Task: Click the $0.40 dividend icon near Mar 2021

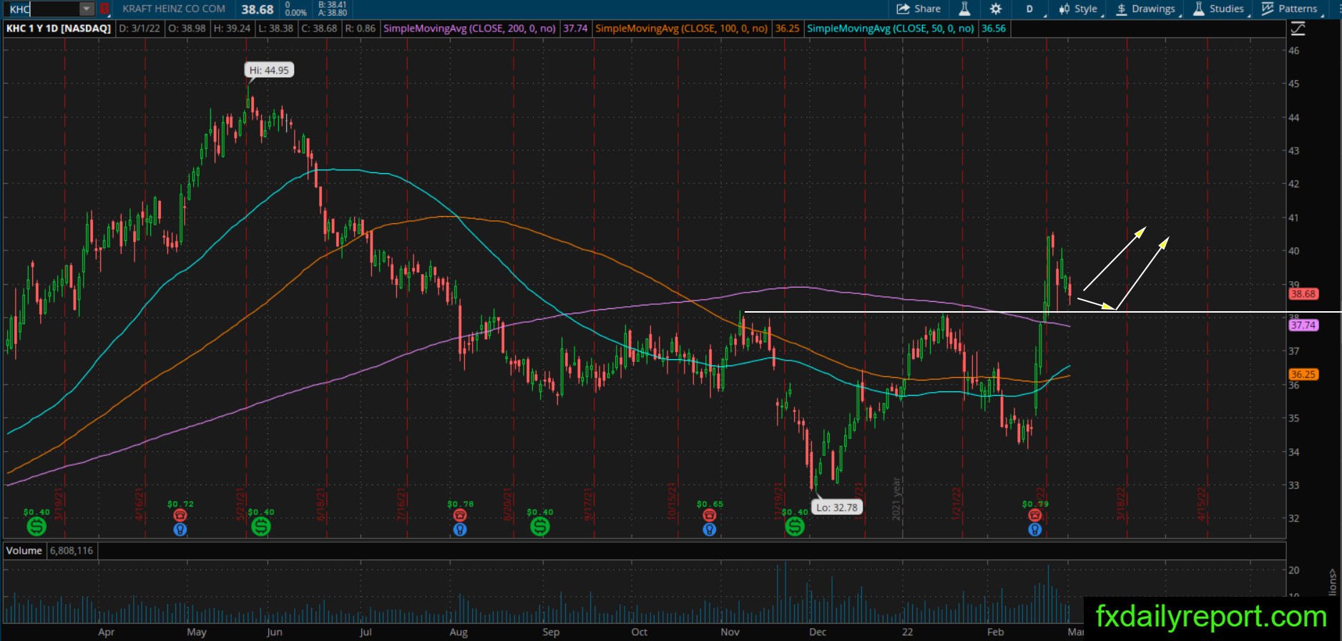Action: [36, 527]
